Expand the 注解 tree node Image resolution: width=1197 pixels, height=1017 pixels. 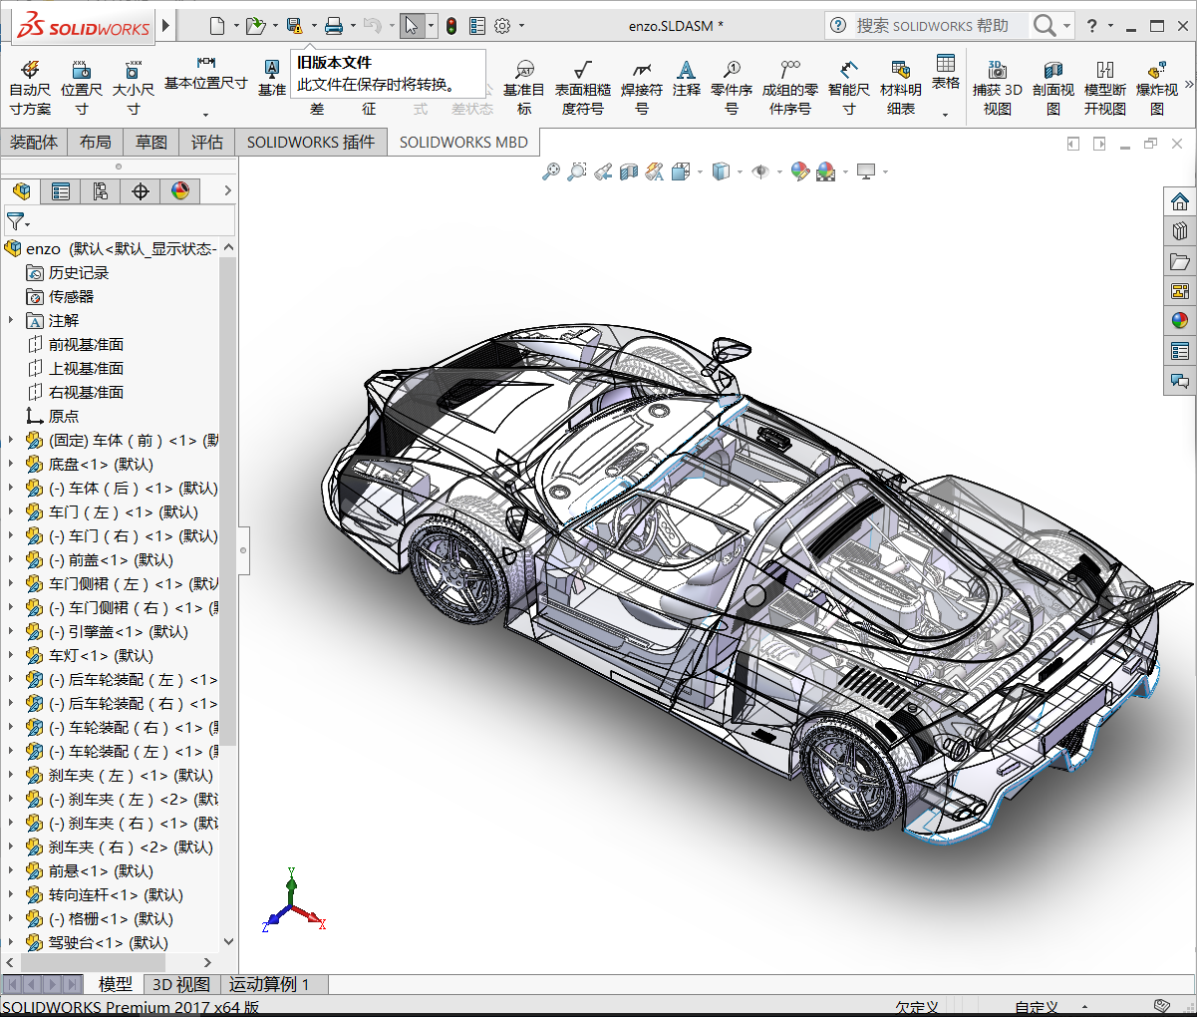(11, 320)
